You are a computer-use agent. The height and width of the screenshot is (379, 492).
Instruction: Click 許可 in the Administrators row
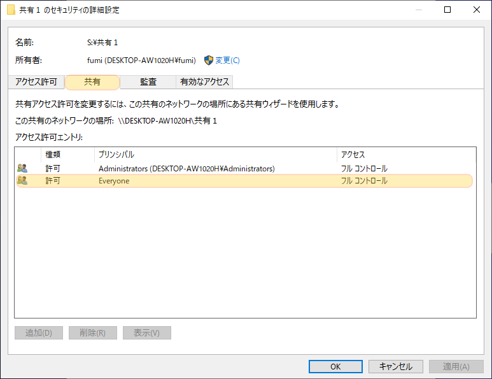click(x=53, y=169)
